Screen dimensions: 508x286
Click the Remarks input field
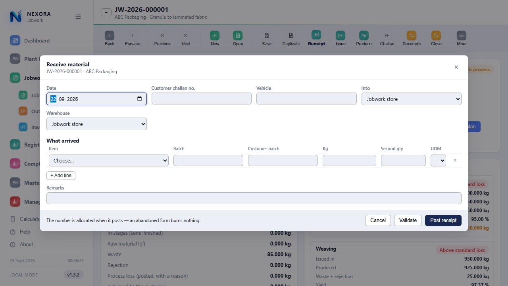tap(254, 198)
